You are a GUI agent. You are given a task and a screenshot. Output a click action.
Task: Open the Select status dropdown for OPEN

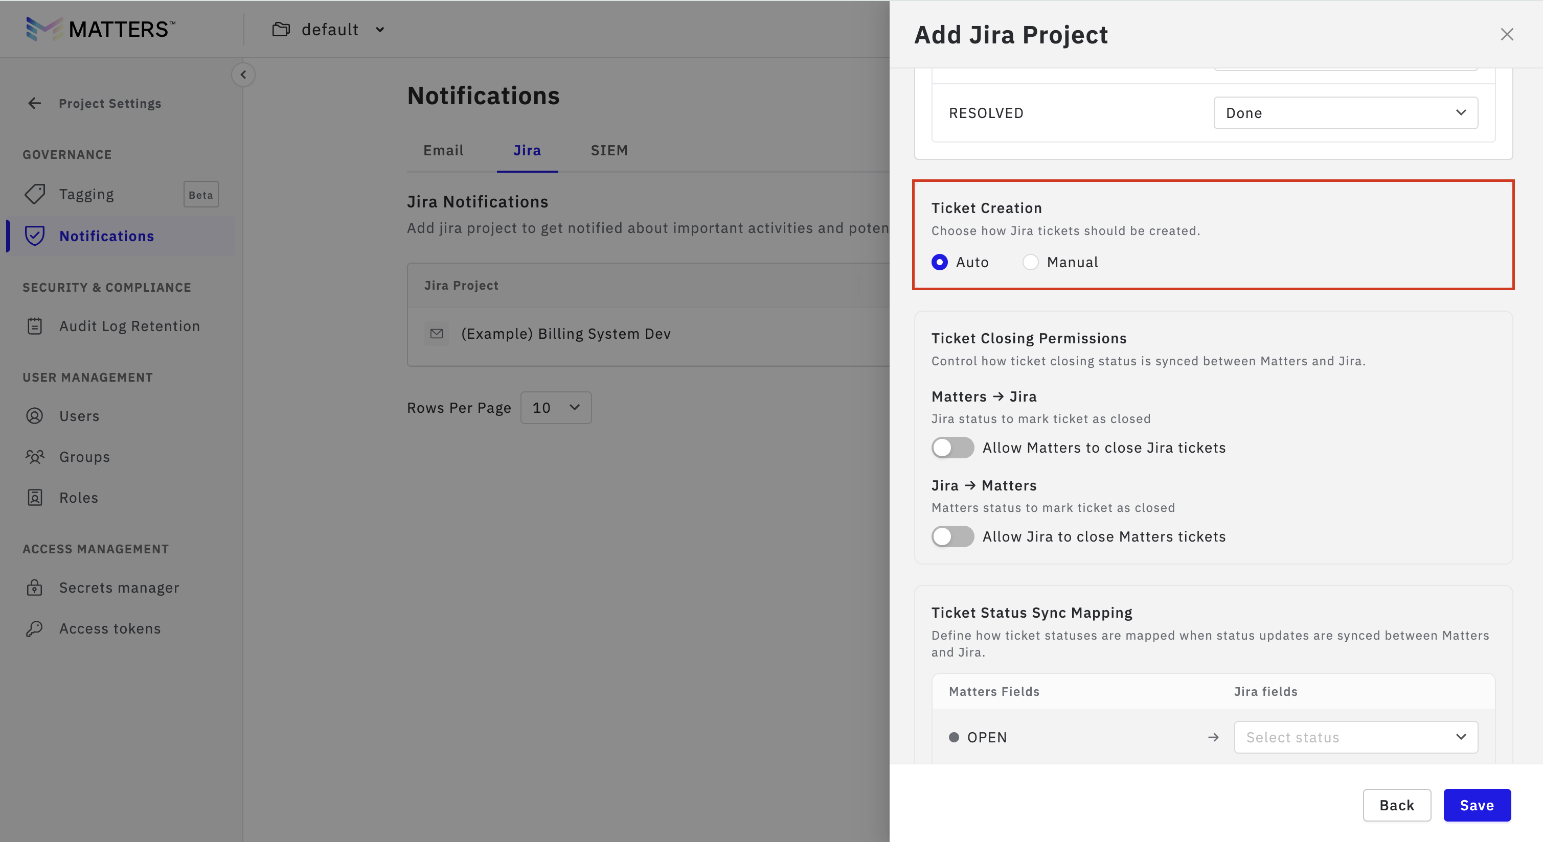tap(1355, 737)
